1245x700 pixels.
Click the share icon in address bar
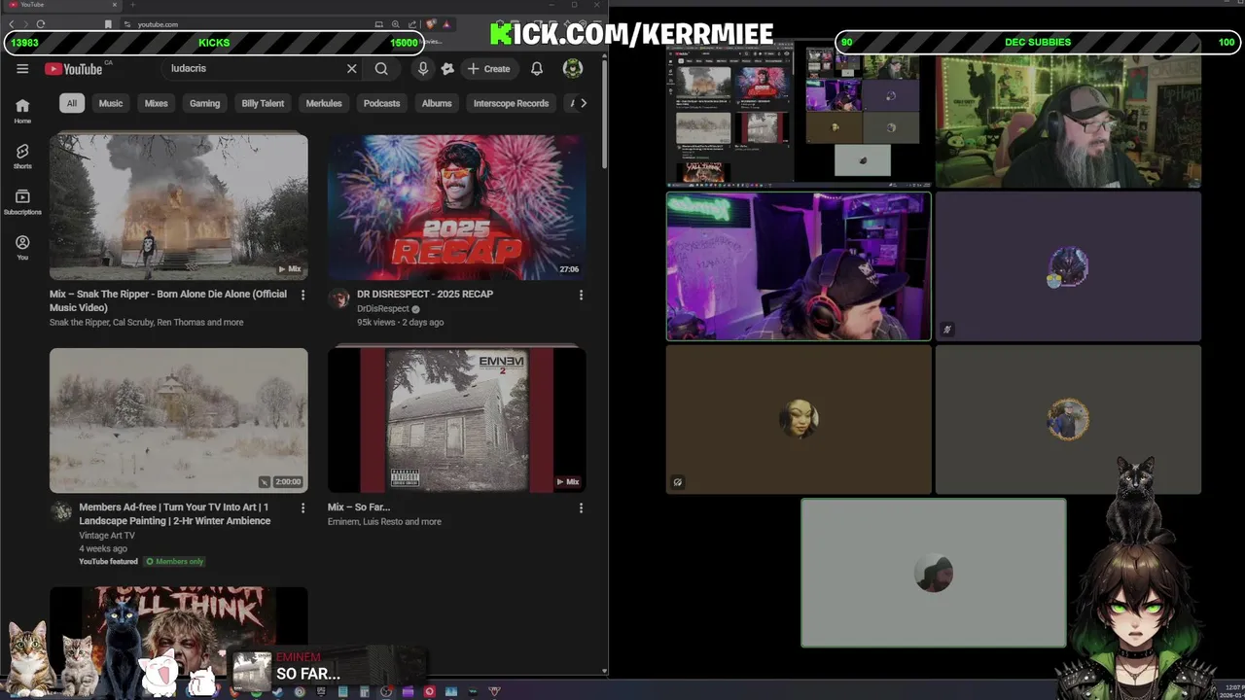pyautogui.click(x=410, y=24)
